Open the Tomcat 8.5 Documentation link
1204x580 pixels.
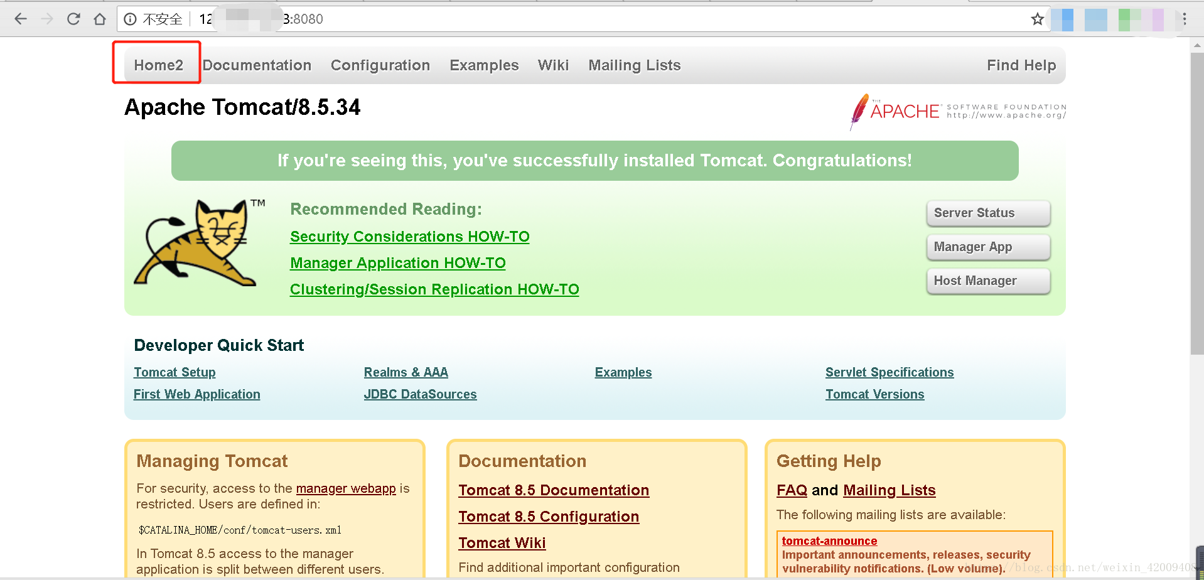pyautogui.click(x=554, y=490)
